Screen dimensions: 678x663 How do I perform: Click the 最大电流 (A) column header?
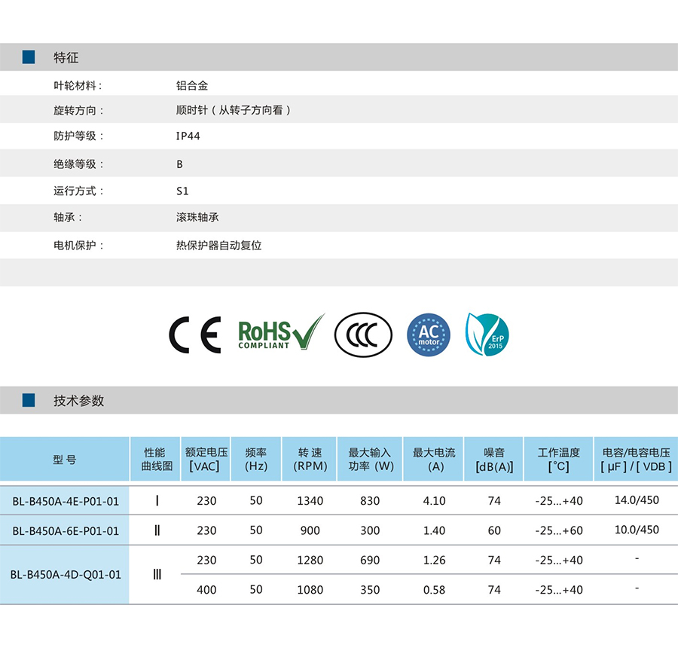(x=434, y=460)
